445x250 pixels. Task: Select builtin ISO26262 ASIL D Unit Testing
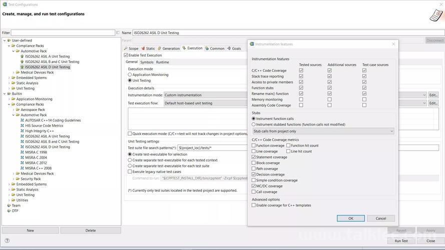(48, 147)
